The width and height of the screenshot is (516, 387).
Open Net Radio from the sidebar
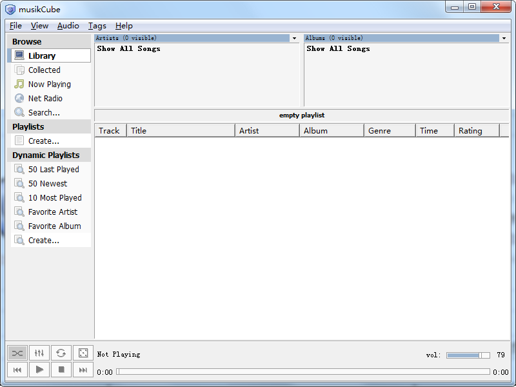point(45,99)
